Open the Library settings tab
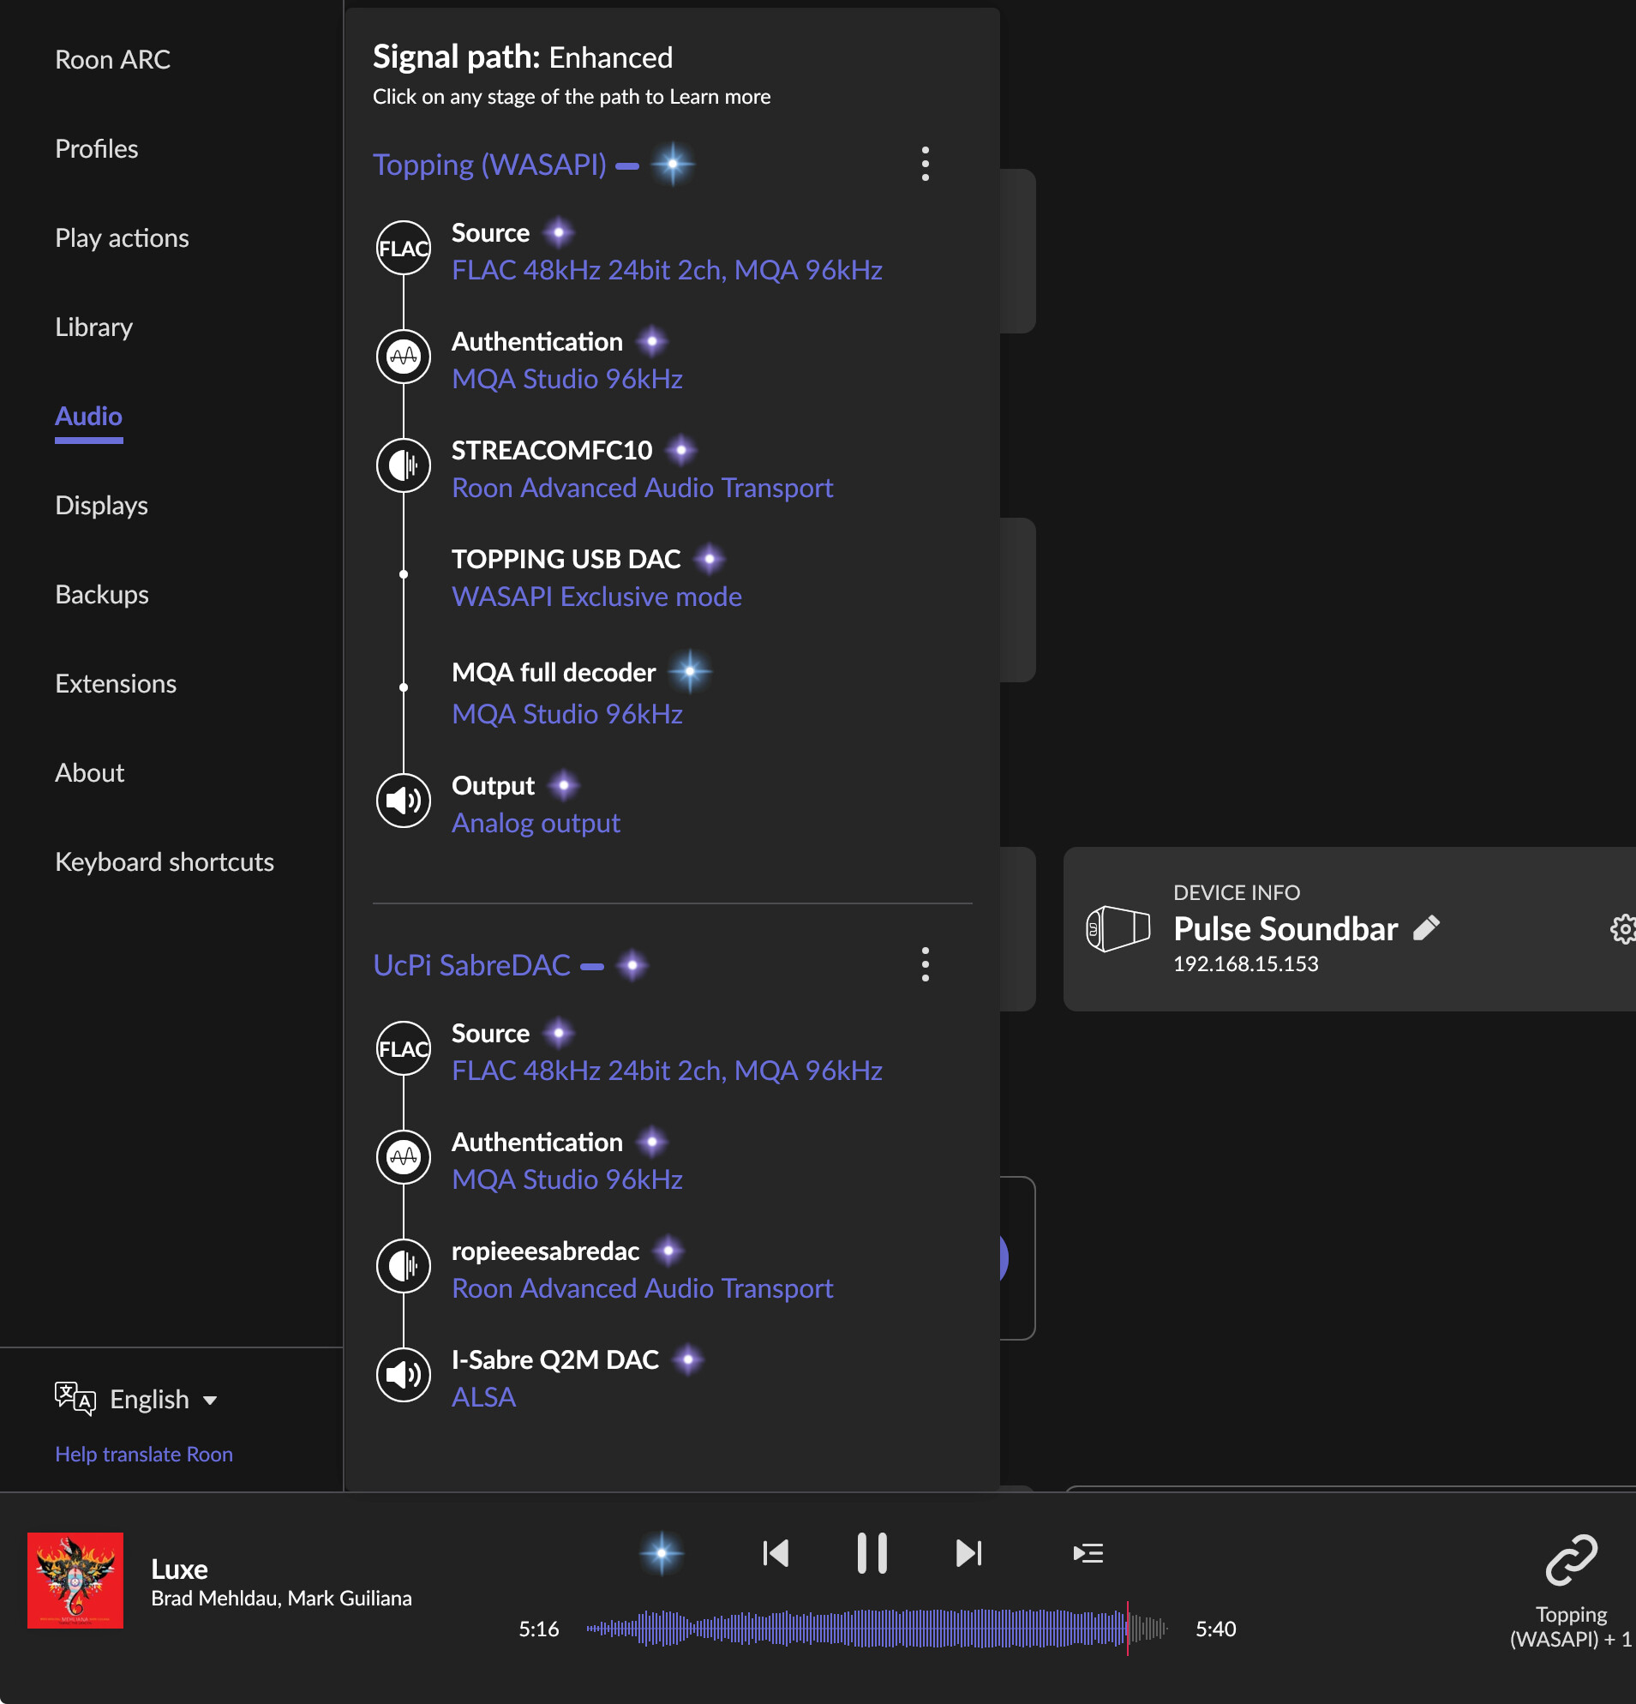 (94, 327)
